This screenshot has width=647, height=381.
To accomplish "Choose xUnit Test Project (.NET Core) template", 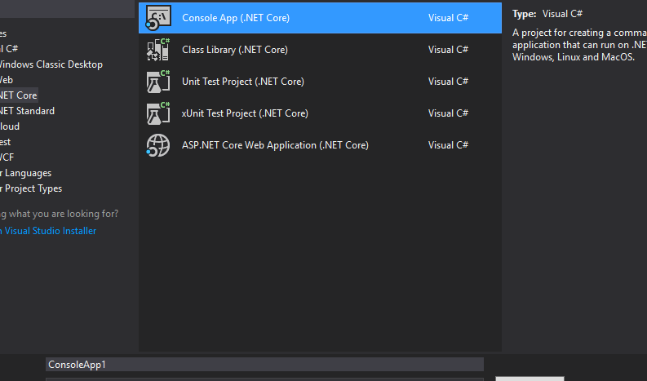I will (245, 113).
